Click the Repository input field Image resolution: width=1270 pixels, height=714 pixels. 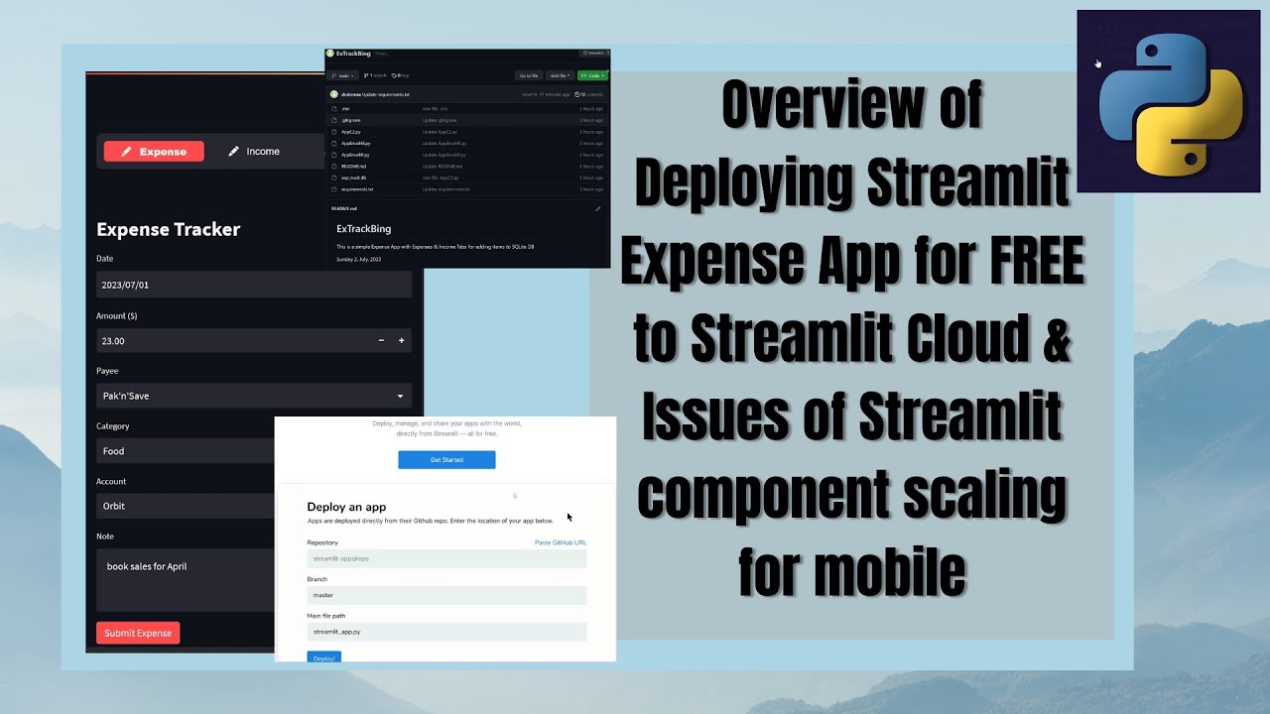(x=446, y=559)
